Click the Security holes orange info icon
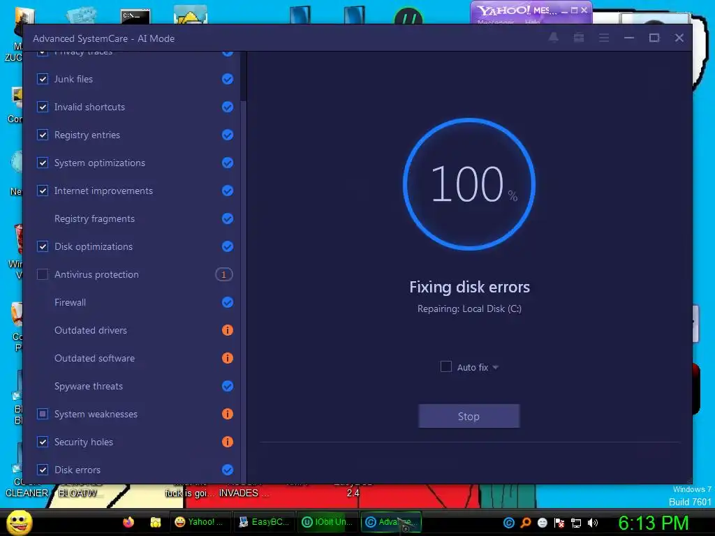The width and height of the screenshot is (715, 536). (x=228, y=442)
